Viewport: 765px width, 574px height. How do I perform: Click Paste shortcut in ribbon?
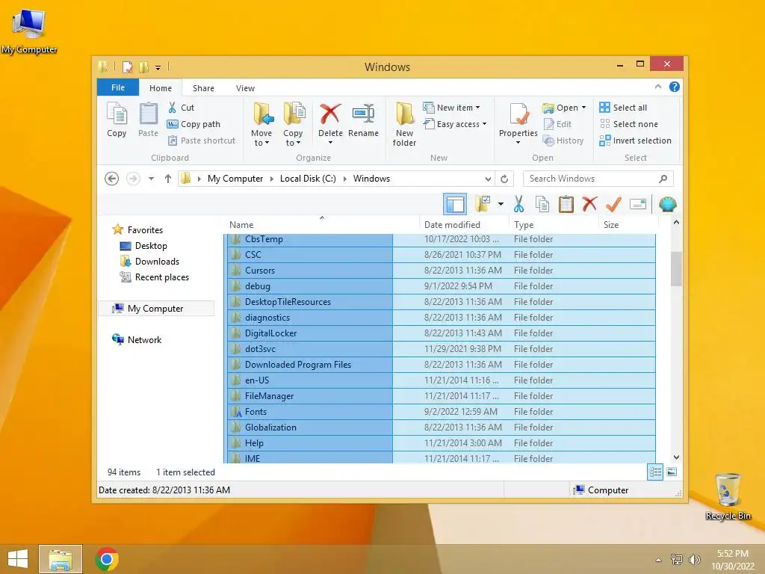coord(202,141)
